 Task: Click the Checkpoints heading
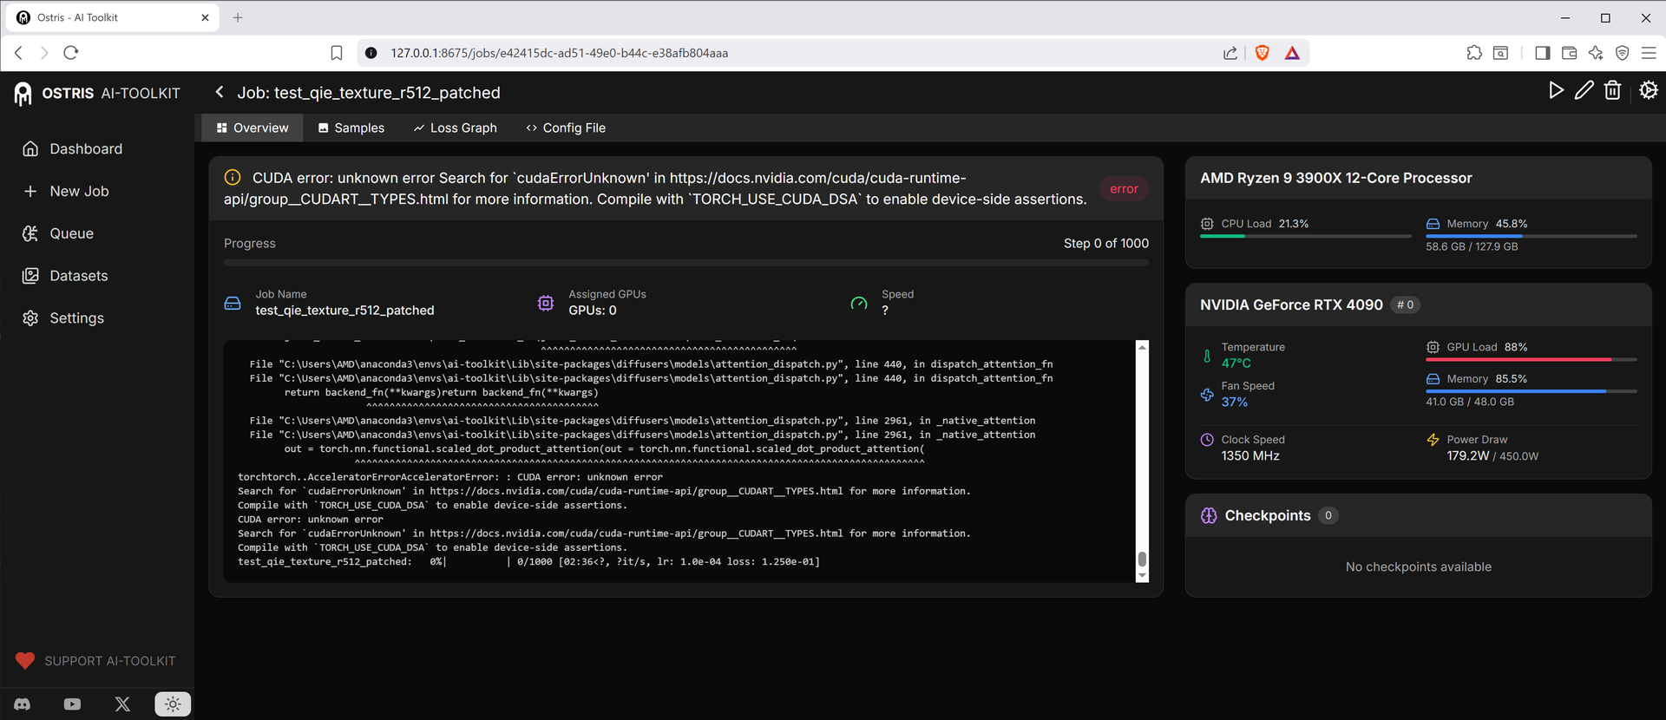1268,515
